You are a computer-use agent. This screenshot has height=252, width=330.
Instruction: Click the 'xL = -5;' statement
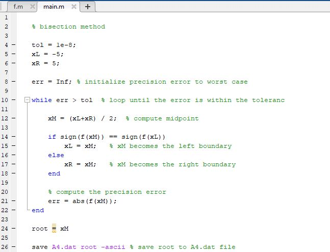[x=47, y=54]
